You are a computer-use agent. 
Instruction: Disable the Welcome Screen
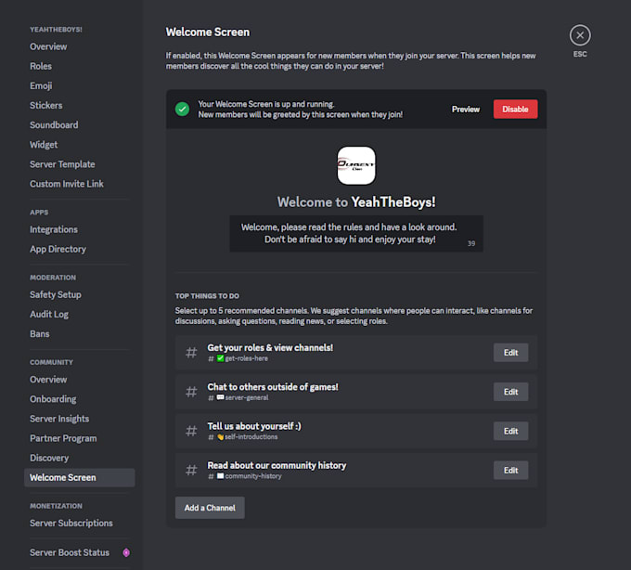pyautogui.click(x=516, y=110)
